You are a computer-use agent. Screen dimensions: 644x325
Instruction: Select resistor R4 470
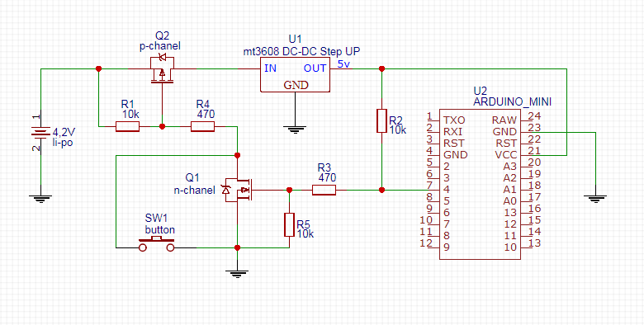coord(203,126)
